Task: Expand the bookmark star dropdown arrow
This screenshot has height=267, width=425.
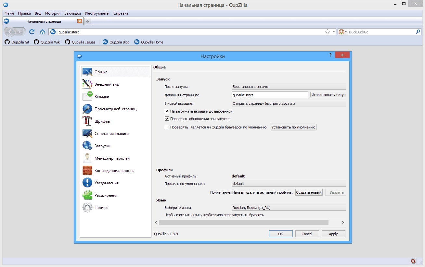Action: (x=334, y=32)
